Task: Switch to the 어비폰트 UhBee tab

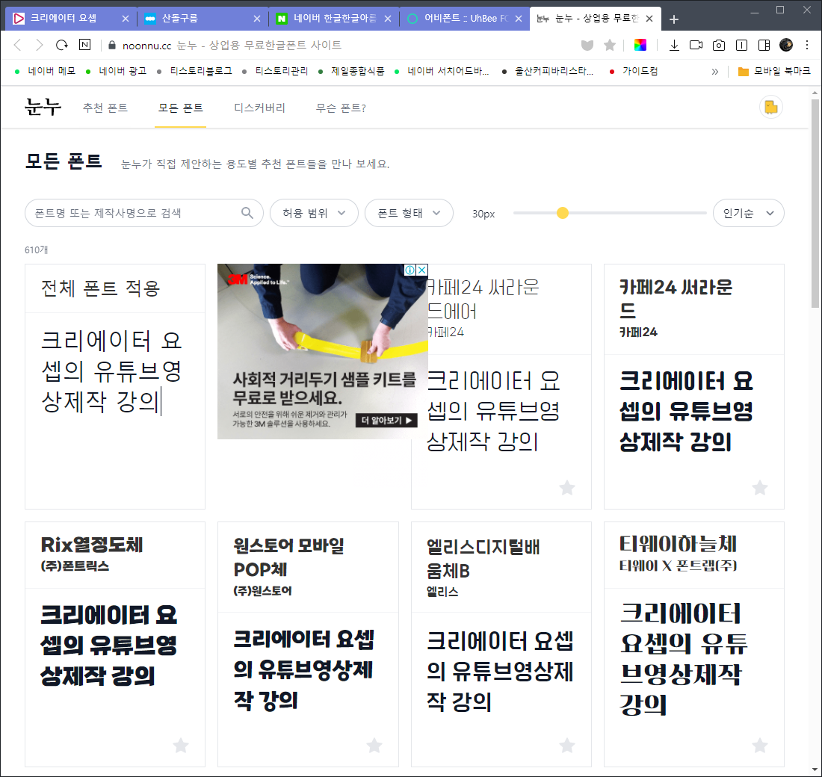Action: point(465,19)
